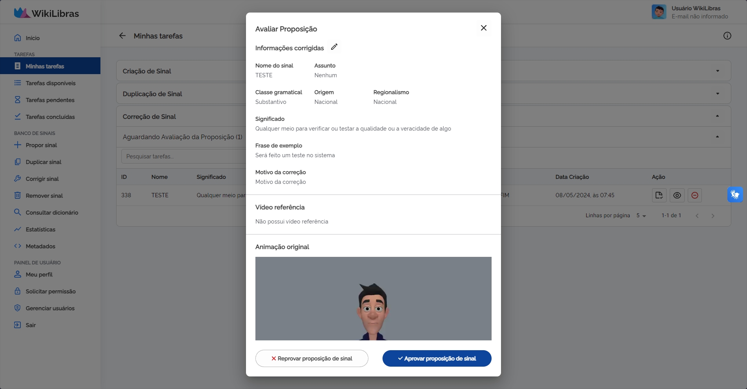Open Tarefas disponíveis in sidebar
This screenshot has height=389, width=747.
[50, 83]
